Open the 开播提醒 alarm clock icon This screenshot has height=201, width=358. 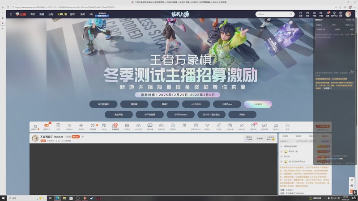pyautogui.click(x=93, y=126)
